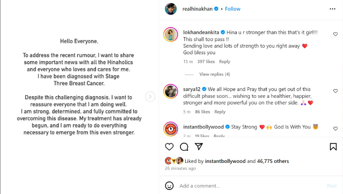Reply to lokhandeankita's comment
This screenshot has width=343, height=194.
click(x=224, y=62)
